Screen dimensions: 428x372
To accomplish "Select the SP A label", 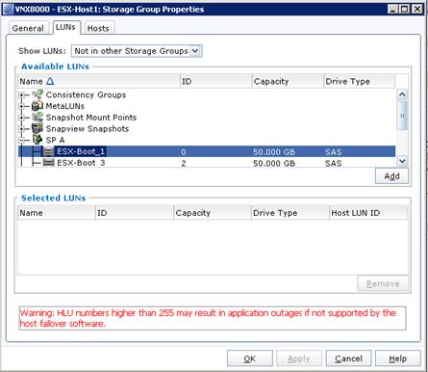I will 55,140.
